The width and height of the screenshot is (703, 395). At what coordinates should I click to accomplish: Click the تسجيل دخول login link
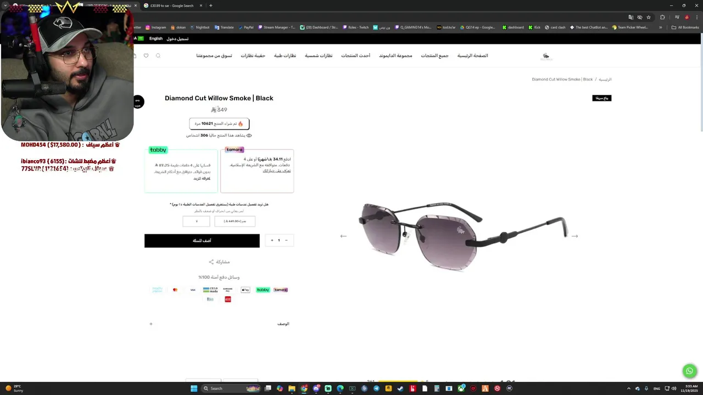177,38
